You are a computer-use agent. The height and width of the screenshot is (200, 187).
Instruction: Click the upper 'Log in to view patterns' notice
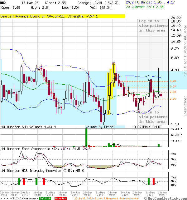point(153,26)
